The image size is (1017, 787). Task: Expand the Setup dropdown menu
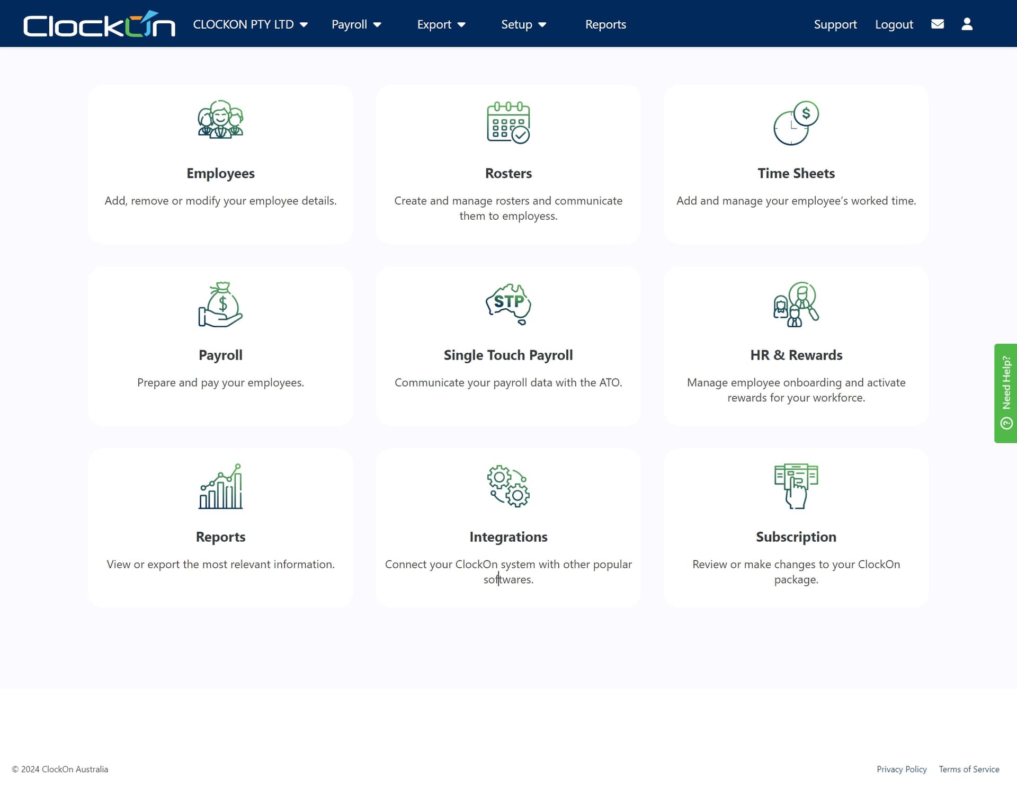[523, 24]
